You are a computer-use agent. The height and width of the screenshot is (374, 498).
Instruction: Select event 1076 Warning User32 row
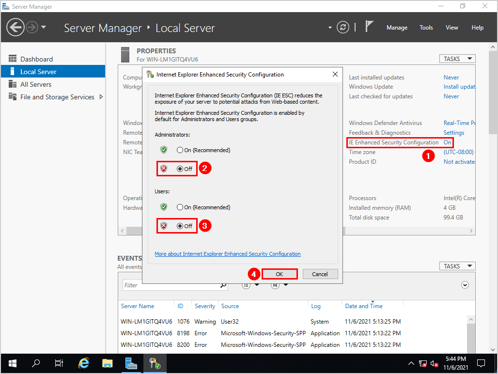point(261,322)
